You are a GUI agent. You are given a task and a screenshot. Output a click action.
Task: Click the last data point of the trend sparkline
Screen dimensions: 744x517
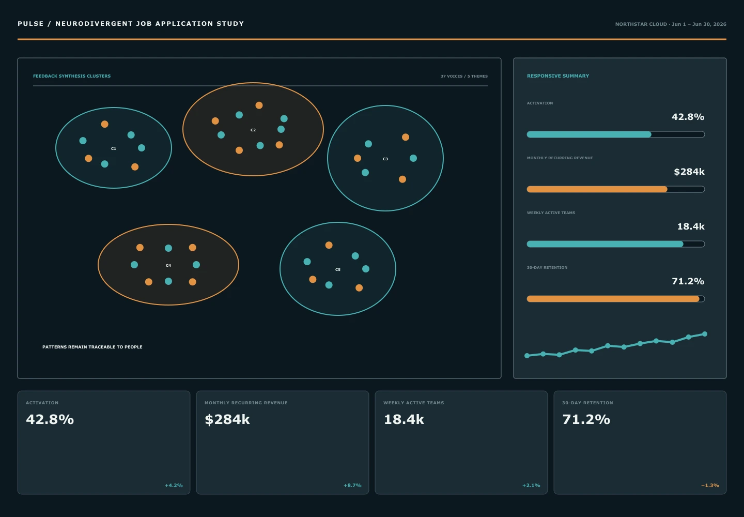pyautogui.click(x=705, y=334)
